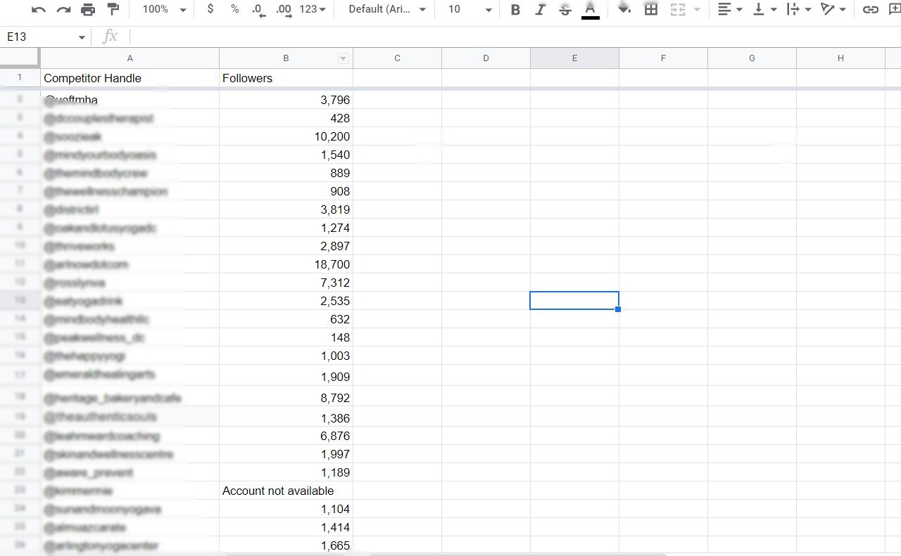Image resolution: width=901 pixels, height=556 pixels.
Task: Select the cell showing 1,274
Action: click(x=286, y=228)
